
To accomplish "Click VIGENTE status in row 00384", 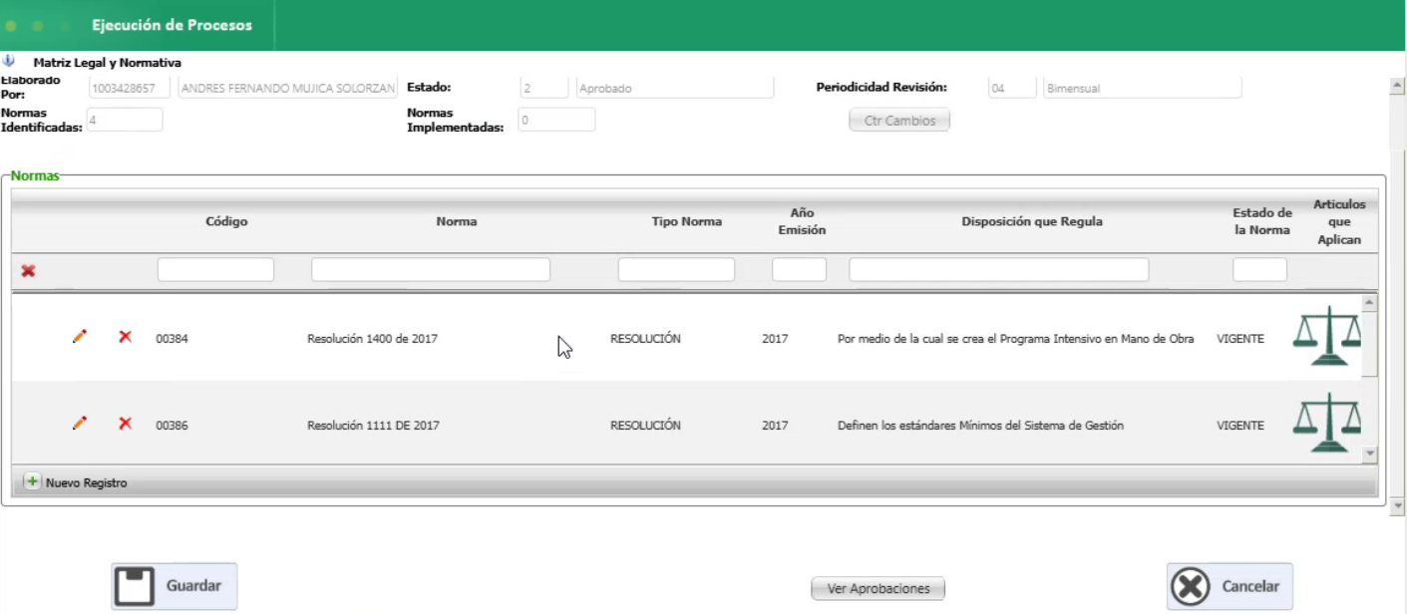I will pyautogui.click(x=1240, y=339).
